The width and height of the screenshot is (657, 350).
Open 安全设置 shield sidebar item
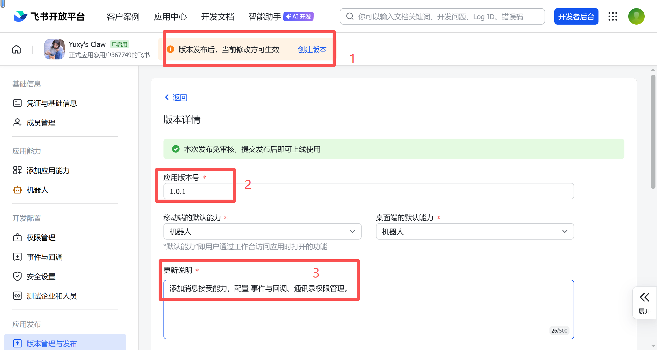tap(41, 276)
